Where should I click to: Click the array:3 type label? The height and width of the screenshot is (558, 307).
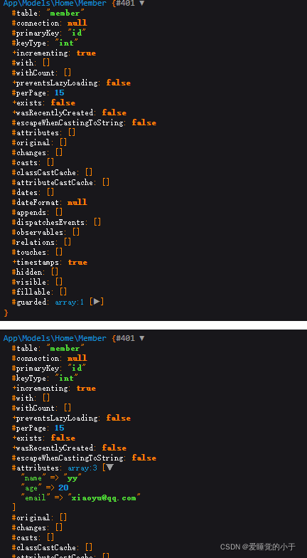(x=82, y=468)
